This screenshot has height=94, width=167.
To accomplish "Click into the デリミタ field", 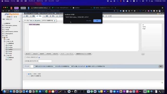I will click(32, 66).
